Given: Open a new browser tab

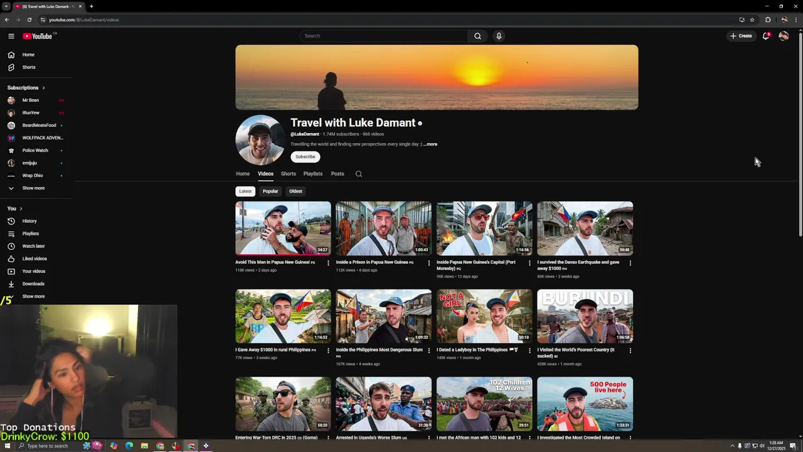Looking at the screenshot, I should [91, 6].
